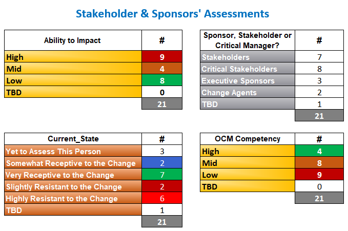Click the red OCM Low count 9
The width and height of the screenshot is (348, 231).
319,175
